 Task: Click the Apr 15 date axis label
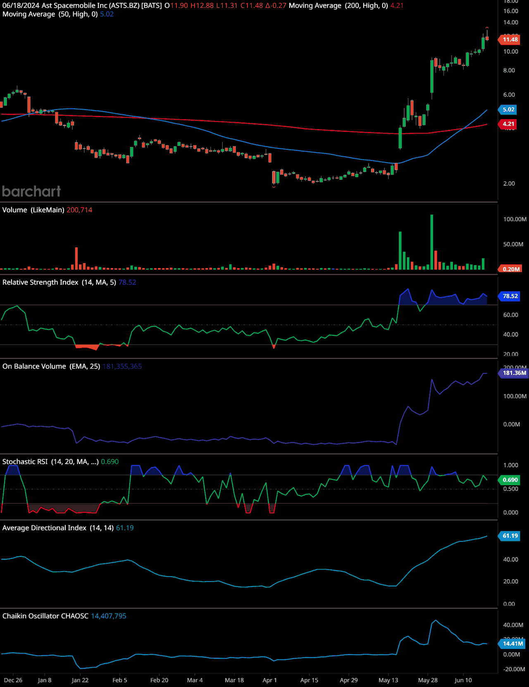310,680
